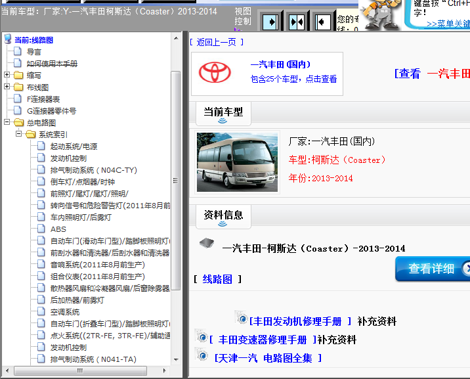
Task: Click the tree vertical scrollbar thumb
Action: [x=176, y=181]
